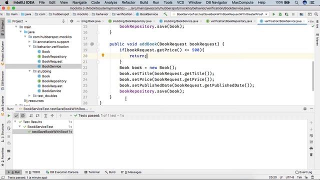Viewport: 320px width, 180px height.
Task: Collapse all in Project panel toolbar
Action: tap(63, 21)
